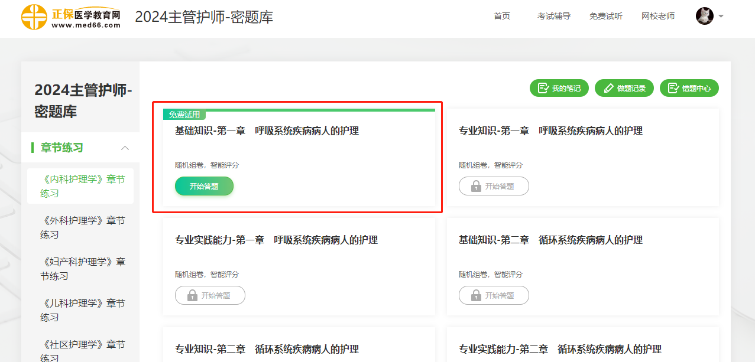Collapse the 章节练习 section chevron
Screen dimensions: 755x362
click(x=125, y=148)
